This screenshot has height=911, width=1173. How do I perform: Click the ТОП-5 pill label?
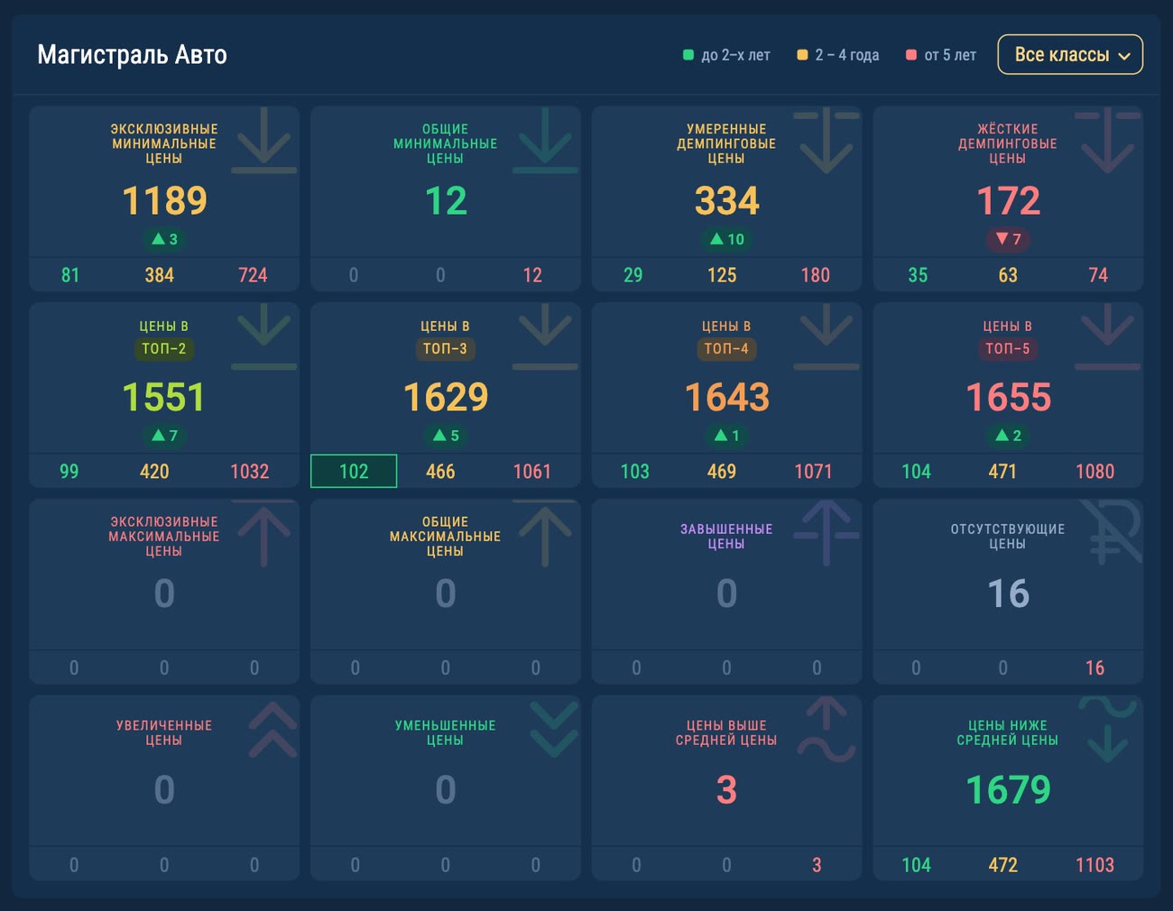[1008, 348]
